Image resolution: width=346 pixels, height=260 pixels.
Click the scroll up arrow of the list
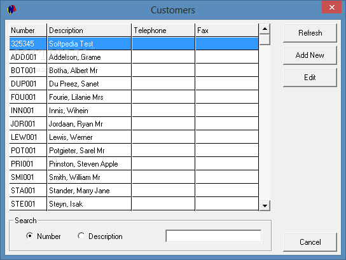point(265,29)
